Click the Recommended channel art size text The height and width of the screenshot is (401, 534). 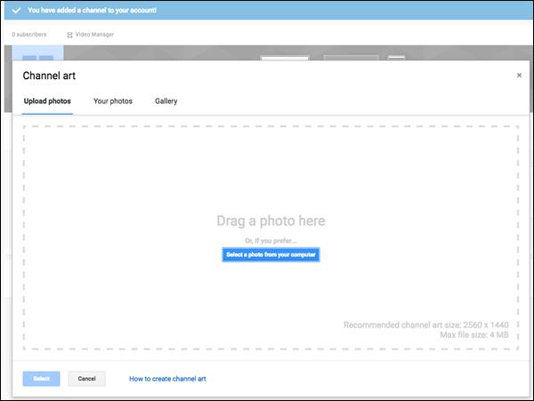(x=425, y=325)
